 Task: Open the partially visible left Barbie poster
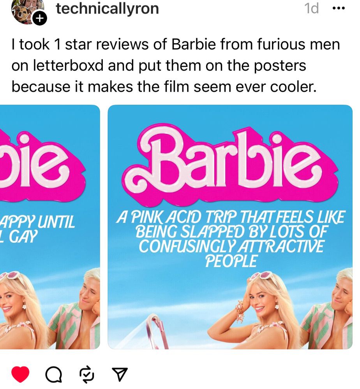50,227
